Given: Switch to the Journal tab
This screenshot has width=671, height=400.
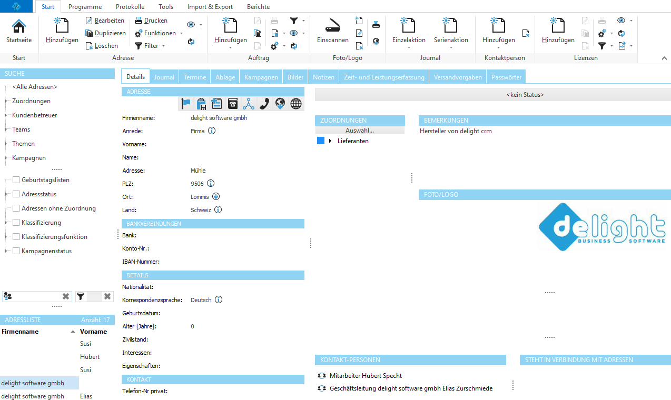Looking at the screenshot, I should pyautogui.click(x=164, y=77).
